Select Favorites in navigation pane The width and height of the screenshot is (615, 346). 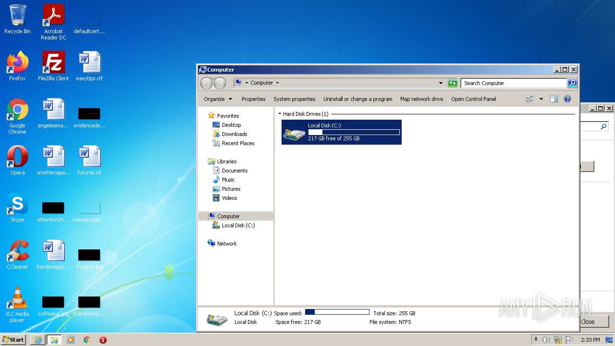coord(223,116)
